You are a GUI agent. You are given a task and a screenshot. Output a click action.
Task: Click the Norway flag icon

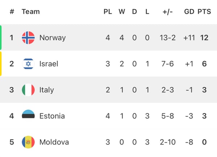pos(28,38)
